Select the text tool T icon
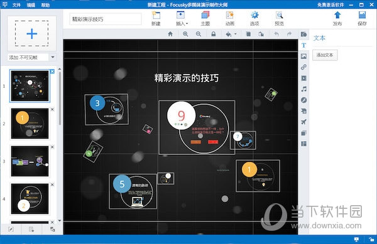This screenshot has height=244, width=377. click(303, 45)
